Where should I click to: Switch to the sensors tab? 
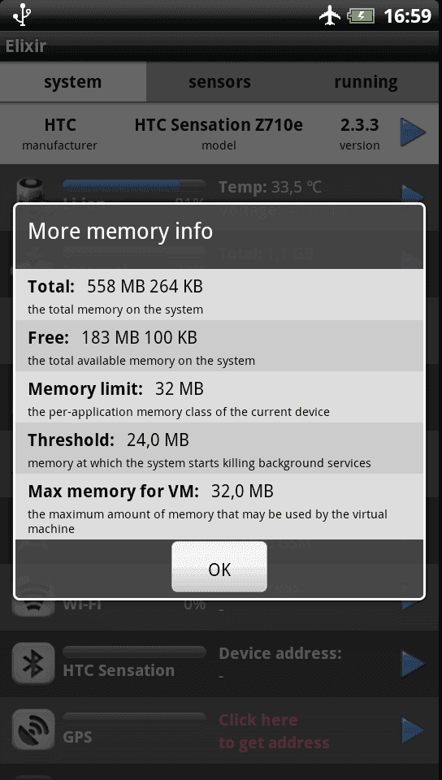[219, 82]
